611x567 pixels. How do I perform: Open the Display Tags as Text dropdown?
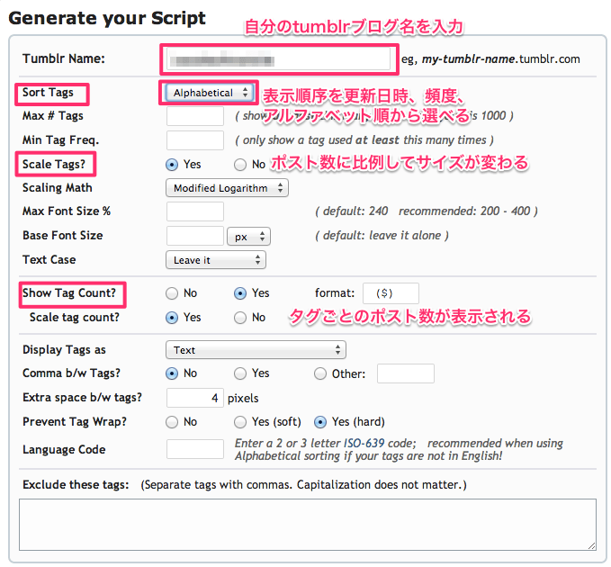[x=256, y=350]
